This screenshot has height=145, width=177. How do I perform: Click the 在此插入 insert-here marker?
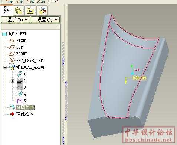pos(25,114)
